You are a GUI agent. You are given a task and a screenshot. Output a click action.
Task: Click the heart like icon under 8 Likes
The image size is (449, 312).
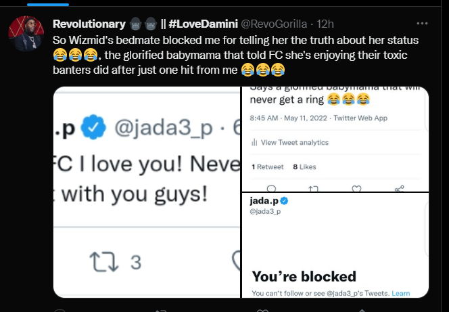pyautogui.click(x=356, y=189)
